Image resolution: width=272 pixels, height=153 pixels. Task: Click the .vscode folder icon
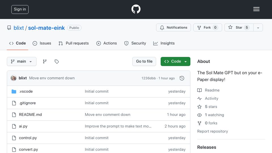click(x=14, y=92)
